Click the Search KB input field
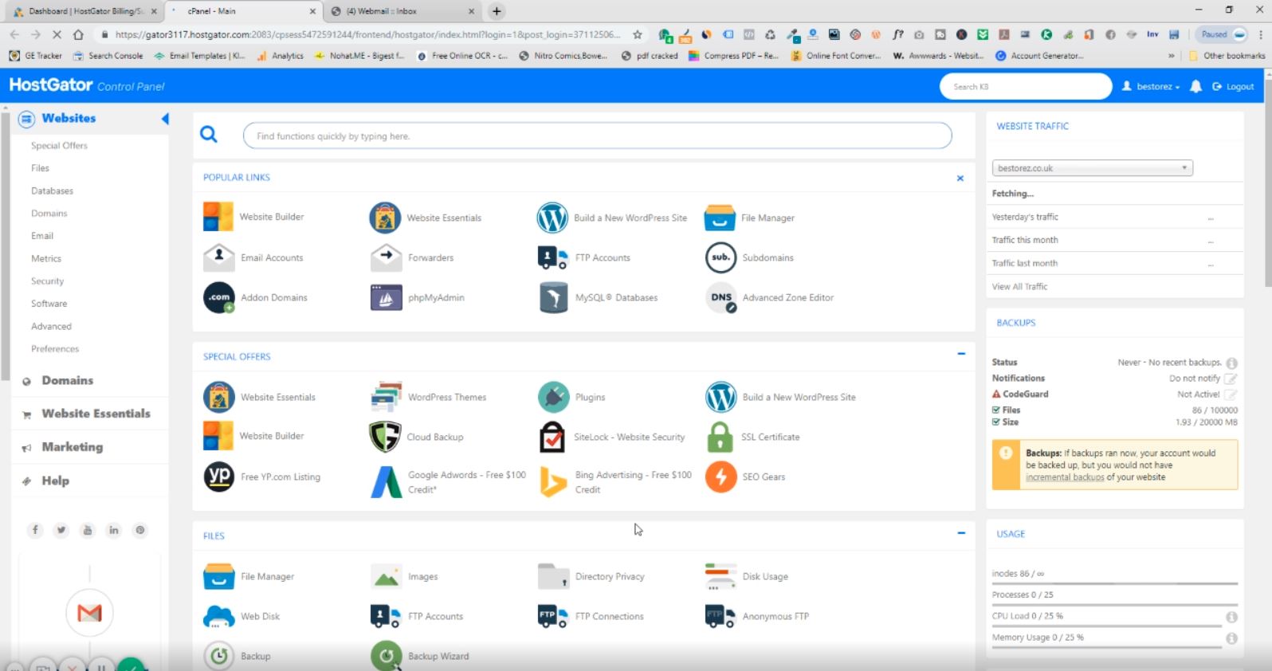The height and width of the screenshot is (671, 1272). point(1025,86)
